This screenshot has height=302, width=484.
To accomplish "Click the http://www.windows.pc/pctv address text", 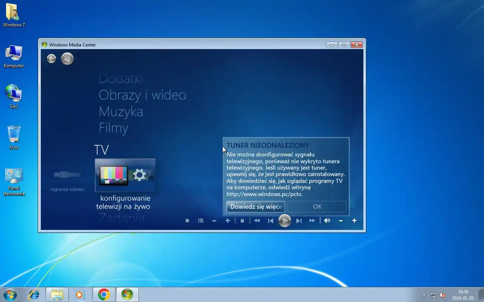I will click(265, 194).
